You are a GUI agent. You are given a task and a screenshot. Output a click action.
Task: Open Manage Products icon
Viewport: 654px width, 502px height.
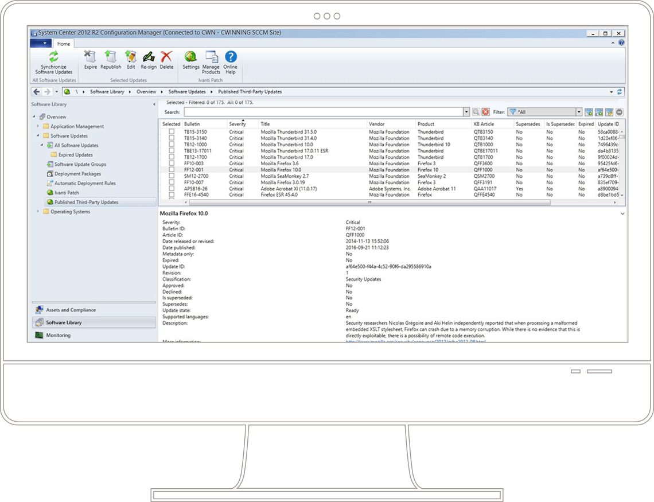pyautogui.click(x=211, y=57)
